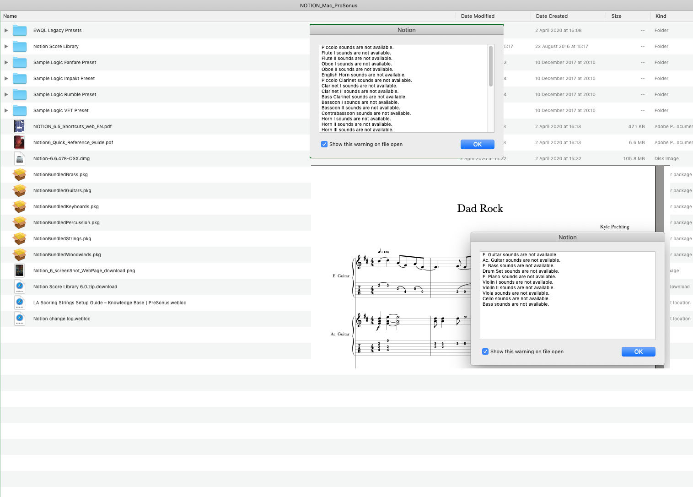This screenshot has width=693, height=497.
Task: Sort files by Date Modified column
Action: pyautogui.click(x=478, y=16)
